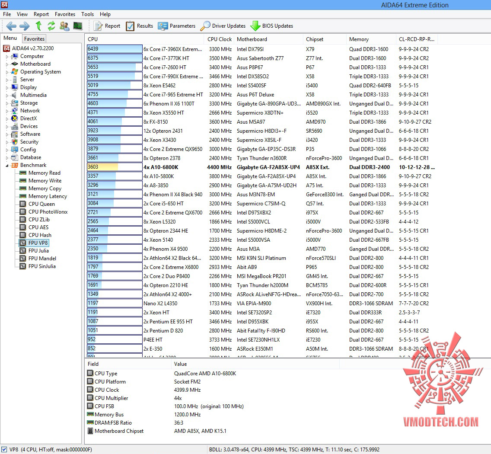The width and height of the screenshot is (491, 454).
Task: Open the Parameters toolbar button
Action: [x=177, y=26]
